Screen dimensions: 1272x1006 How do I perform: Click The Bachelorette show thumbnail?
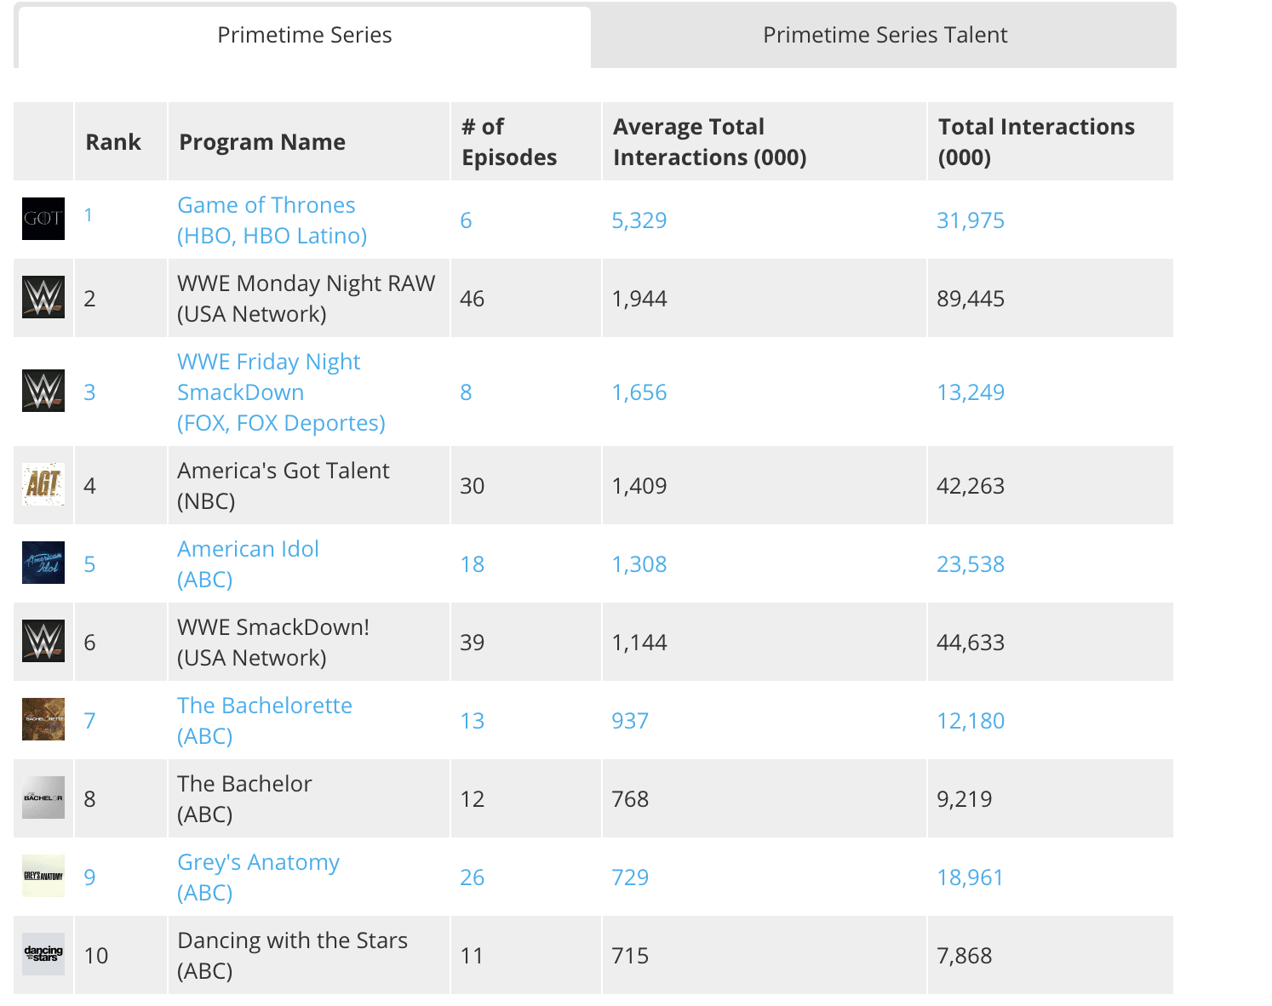[x=43, y=719]
